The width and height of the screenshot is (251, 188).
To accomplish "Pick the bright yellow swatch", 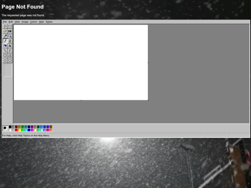I will (20, 130).
